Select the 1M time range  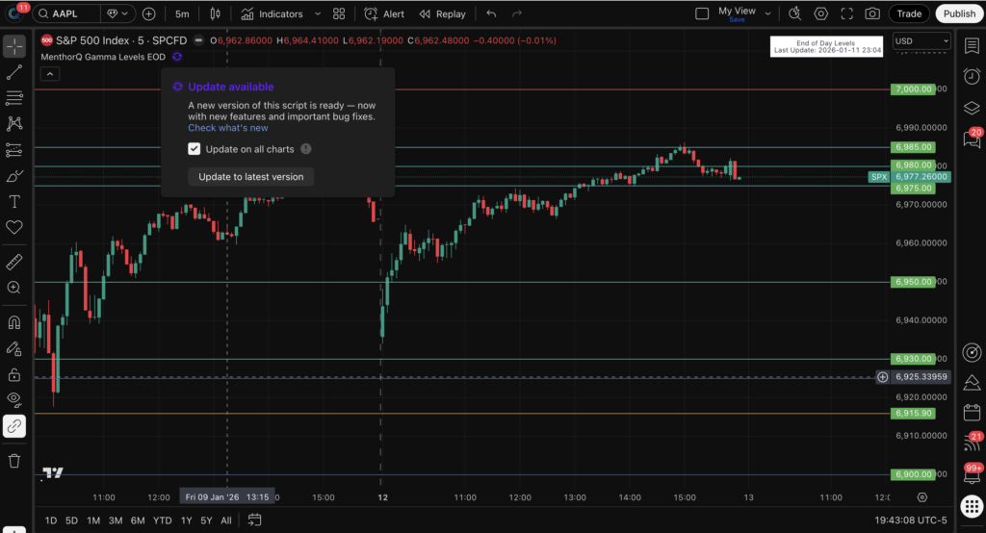tap(93, 520)
